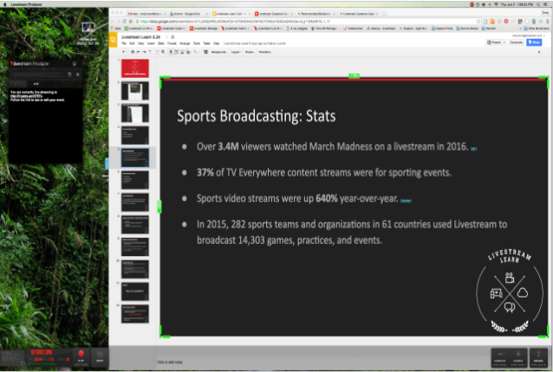The image size is (553, 372).
Task: Select the fourth slide thumbnail
Action: 135,135
